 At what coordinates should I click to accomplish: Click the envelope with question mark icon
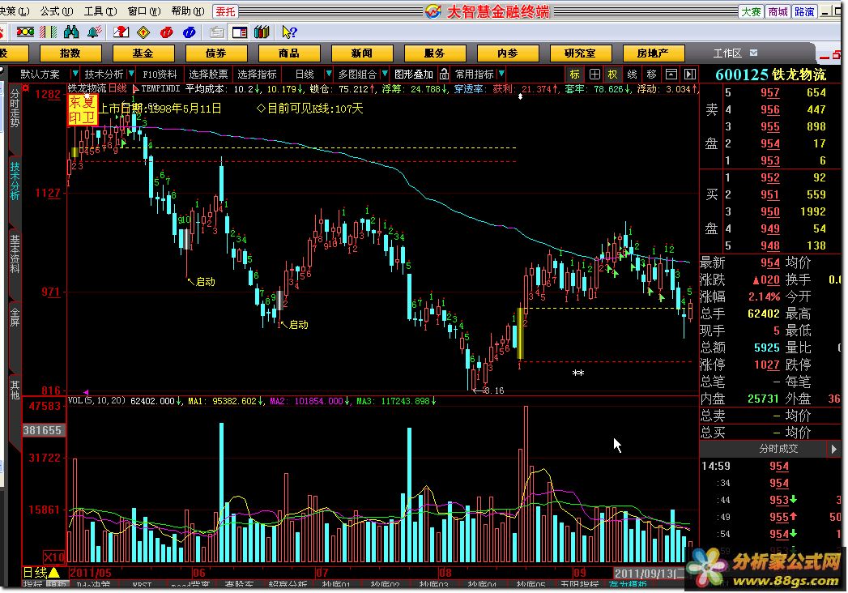click(x=121, y=32)
